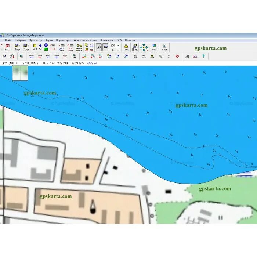Image resolution: width=257 pixels, height=257 pixels.
Task: Click the WGS 84 datum text
Action: (x=92, y=63)
